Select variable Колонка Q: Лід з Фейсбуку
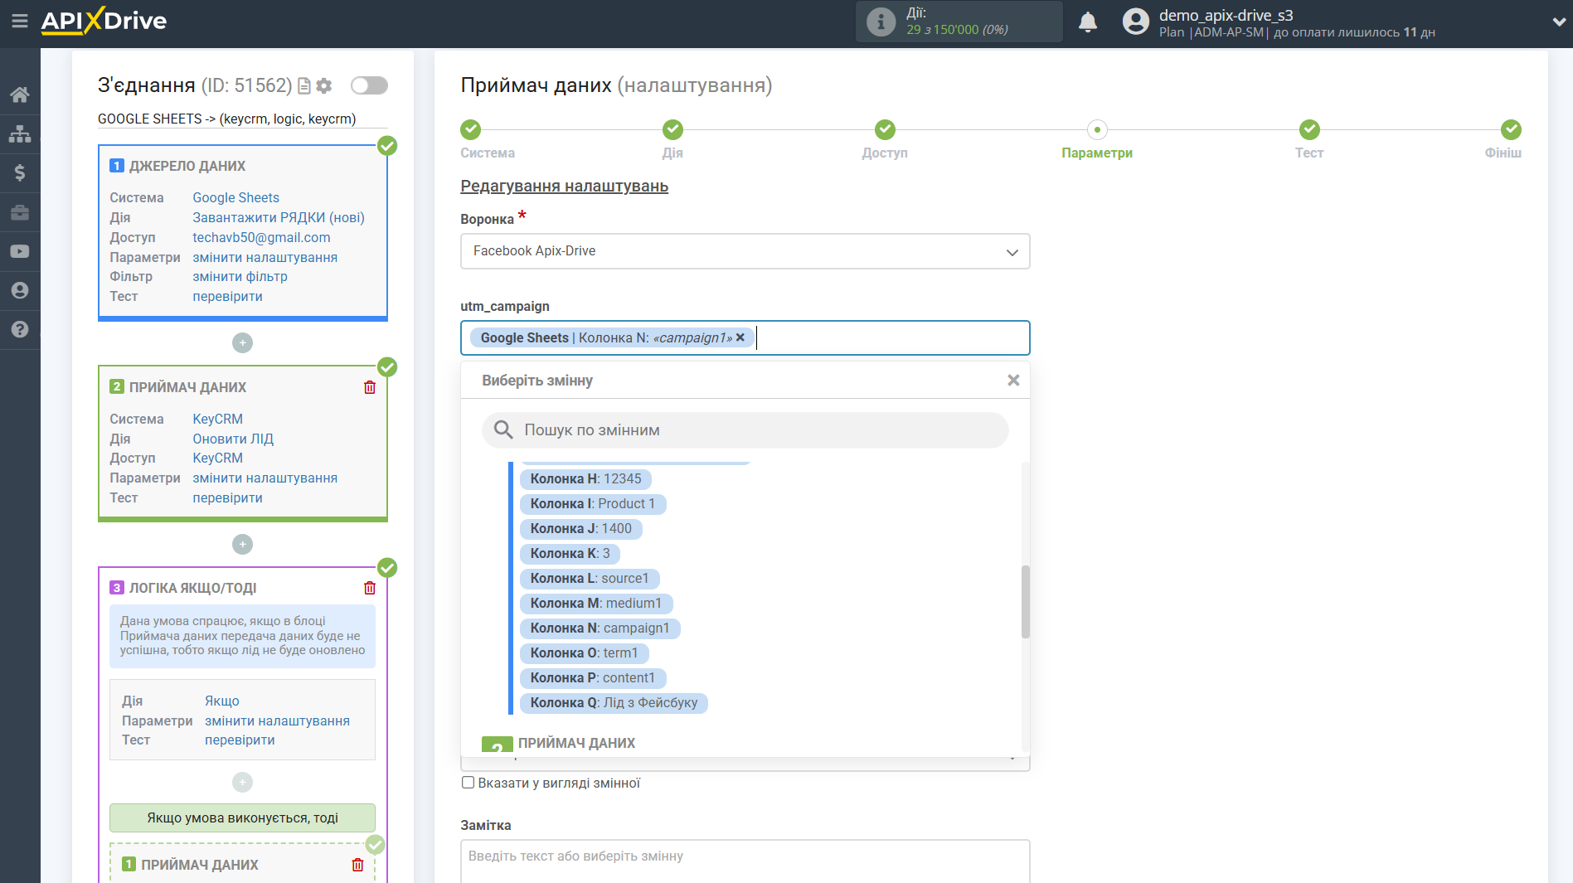 point(614,702)
